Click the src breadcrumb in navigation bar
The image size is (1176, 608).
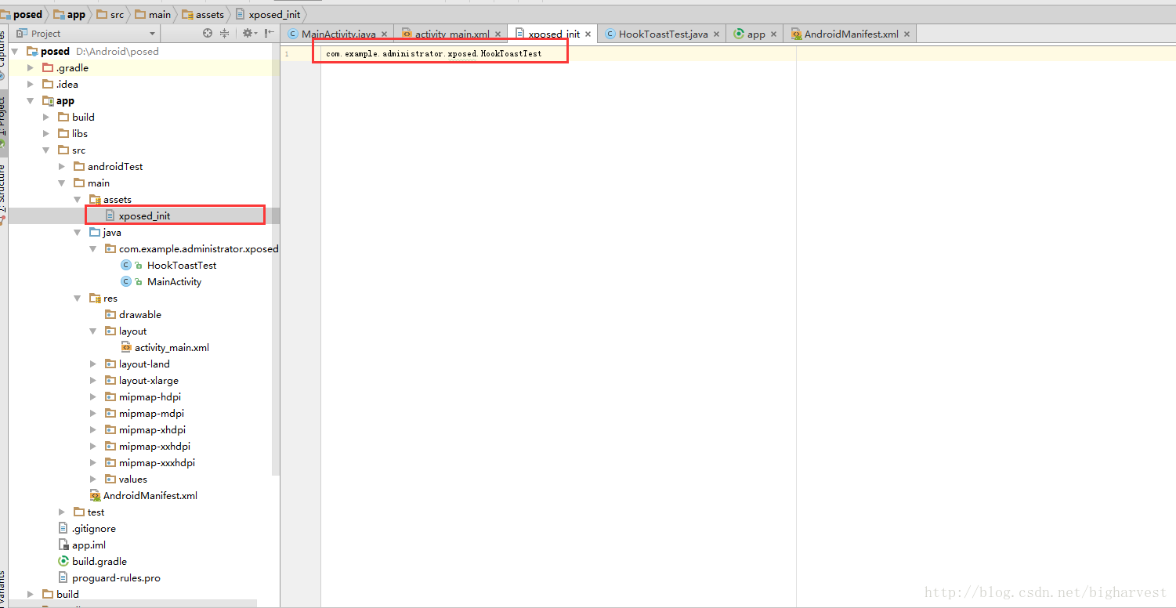tap(110, 14)
